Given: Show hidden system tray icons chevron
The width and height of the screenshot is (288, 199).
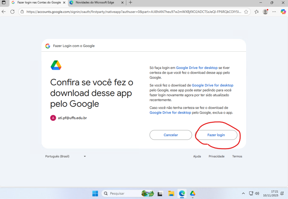Looking at the screenshot, I should tap(243, 193).
